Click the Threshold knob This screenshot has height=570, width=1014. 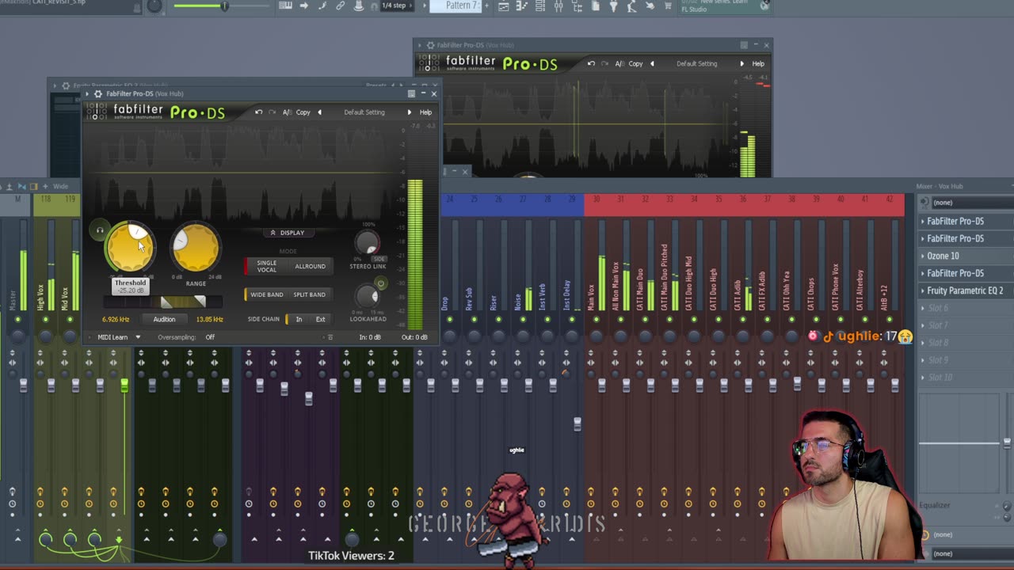click(130, 247)
